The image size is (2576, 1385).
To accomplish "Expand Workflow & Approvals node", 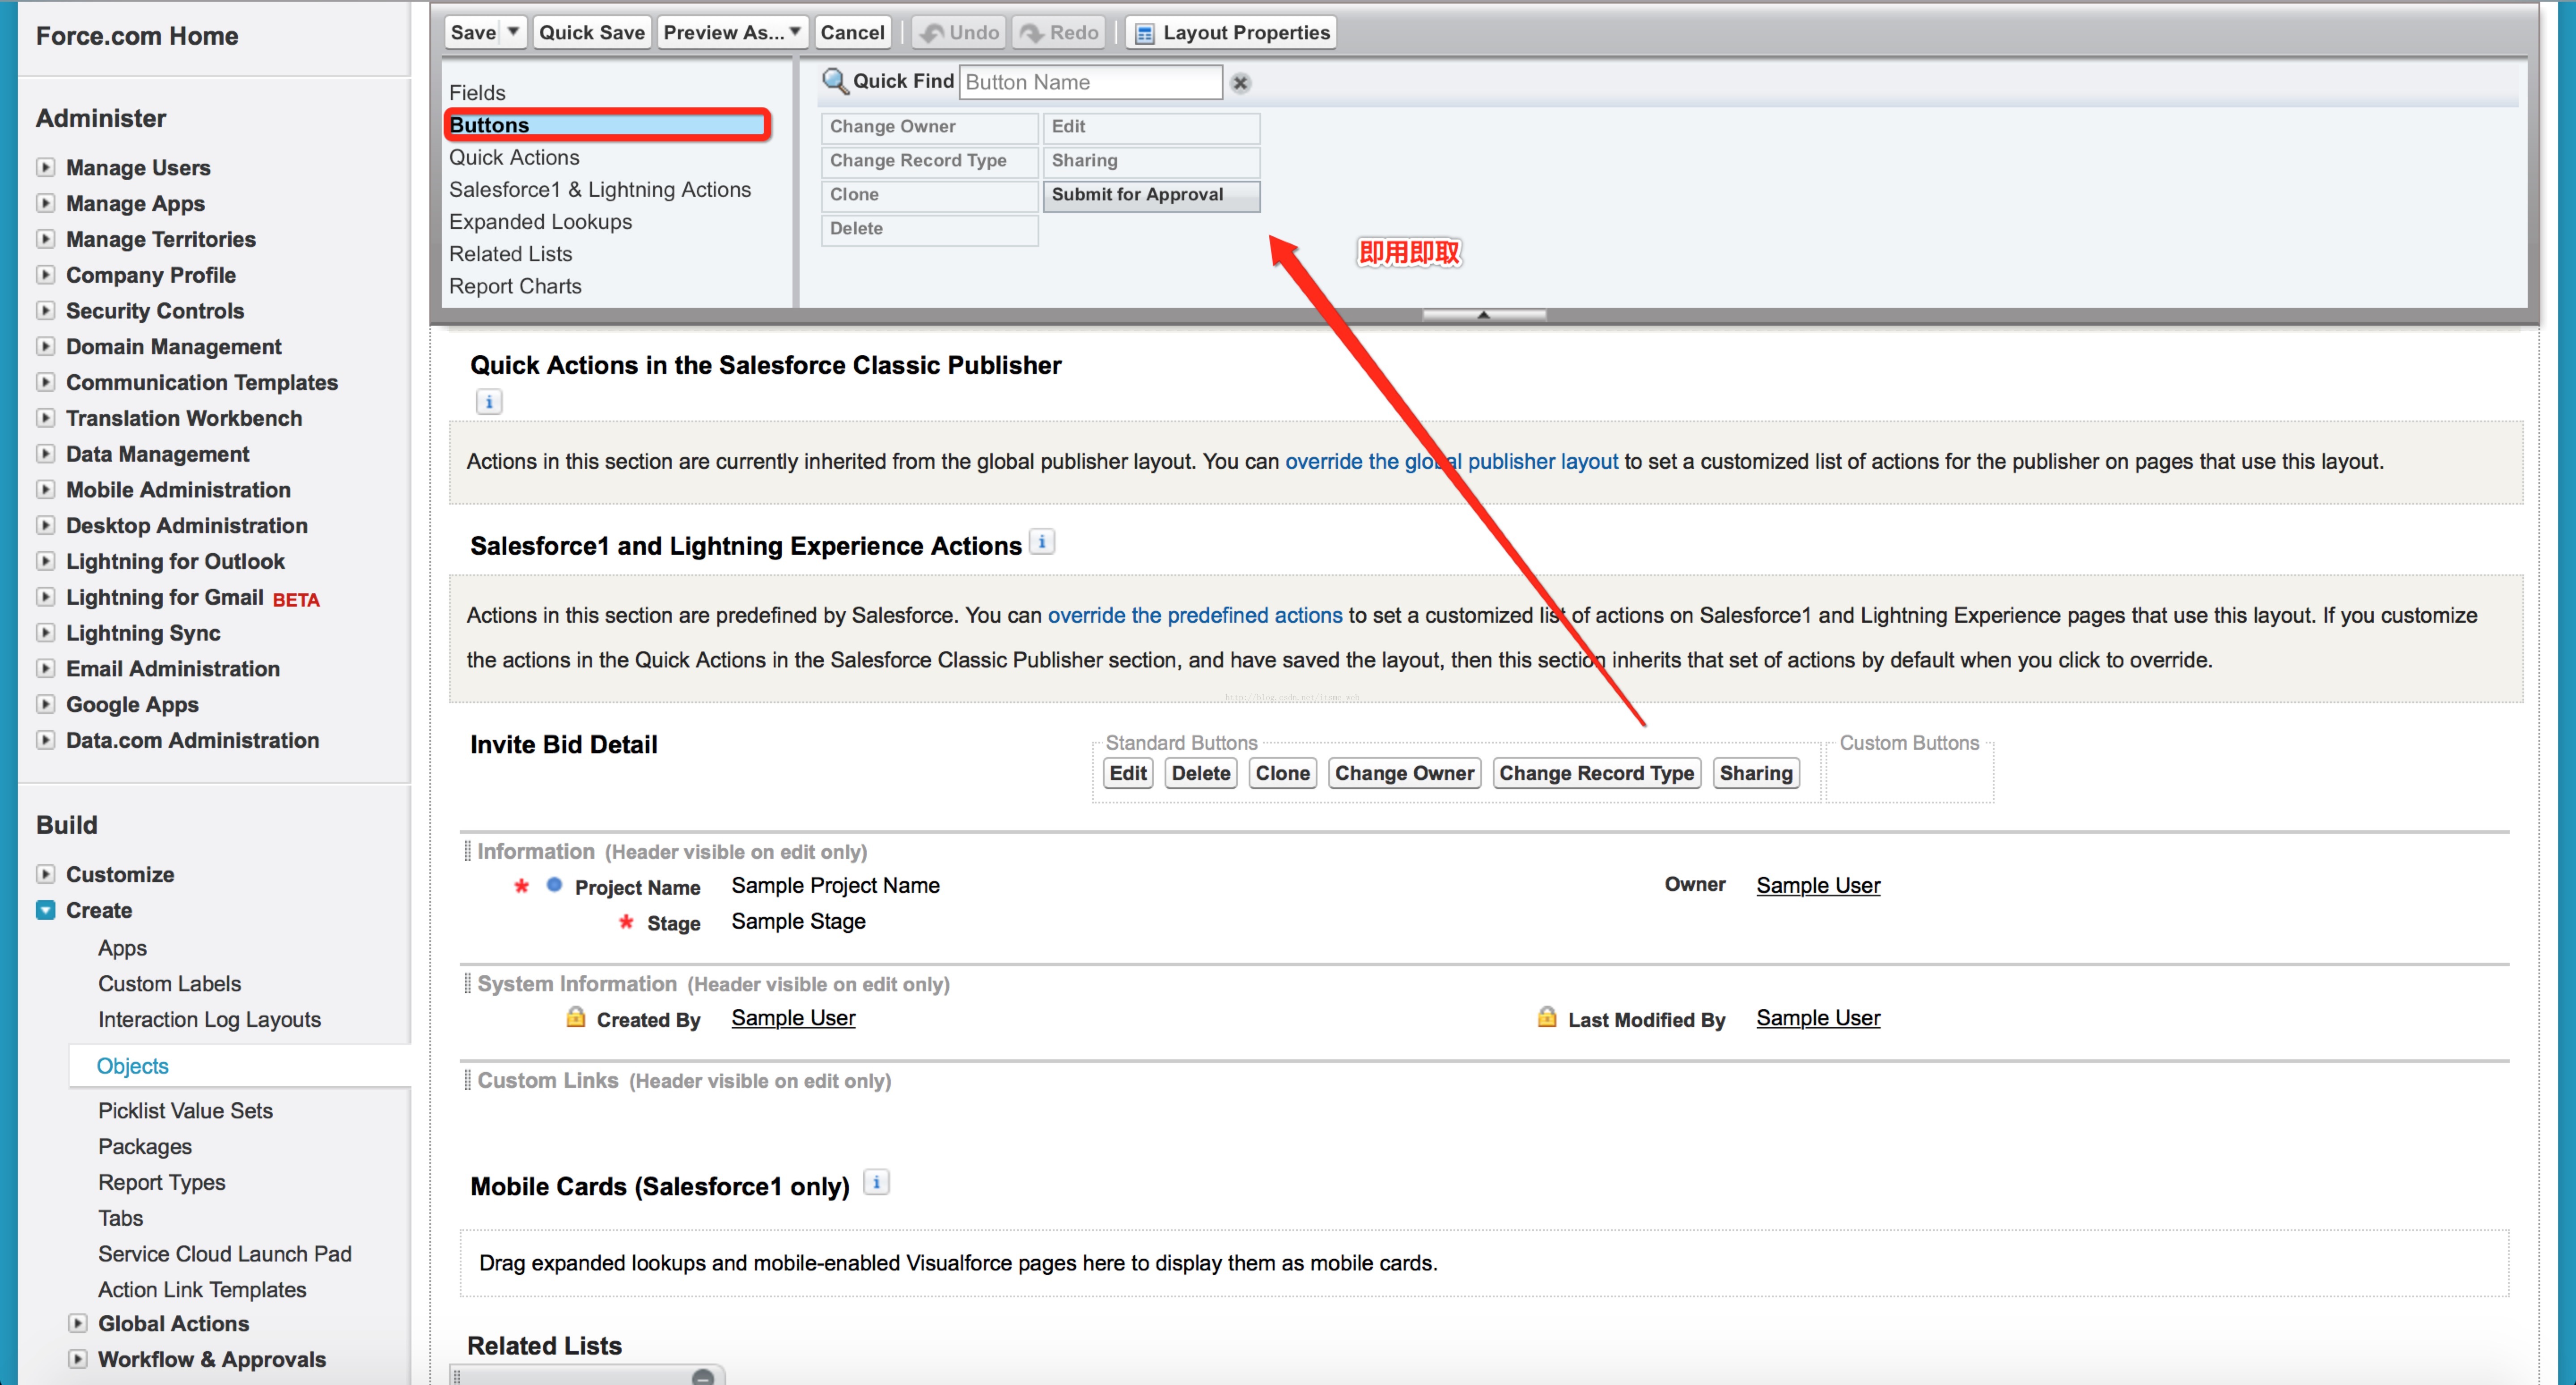I will tap(78, 1359).
